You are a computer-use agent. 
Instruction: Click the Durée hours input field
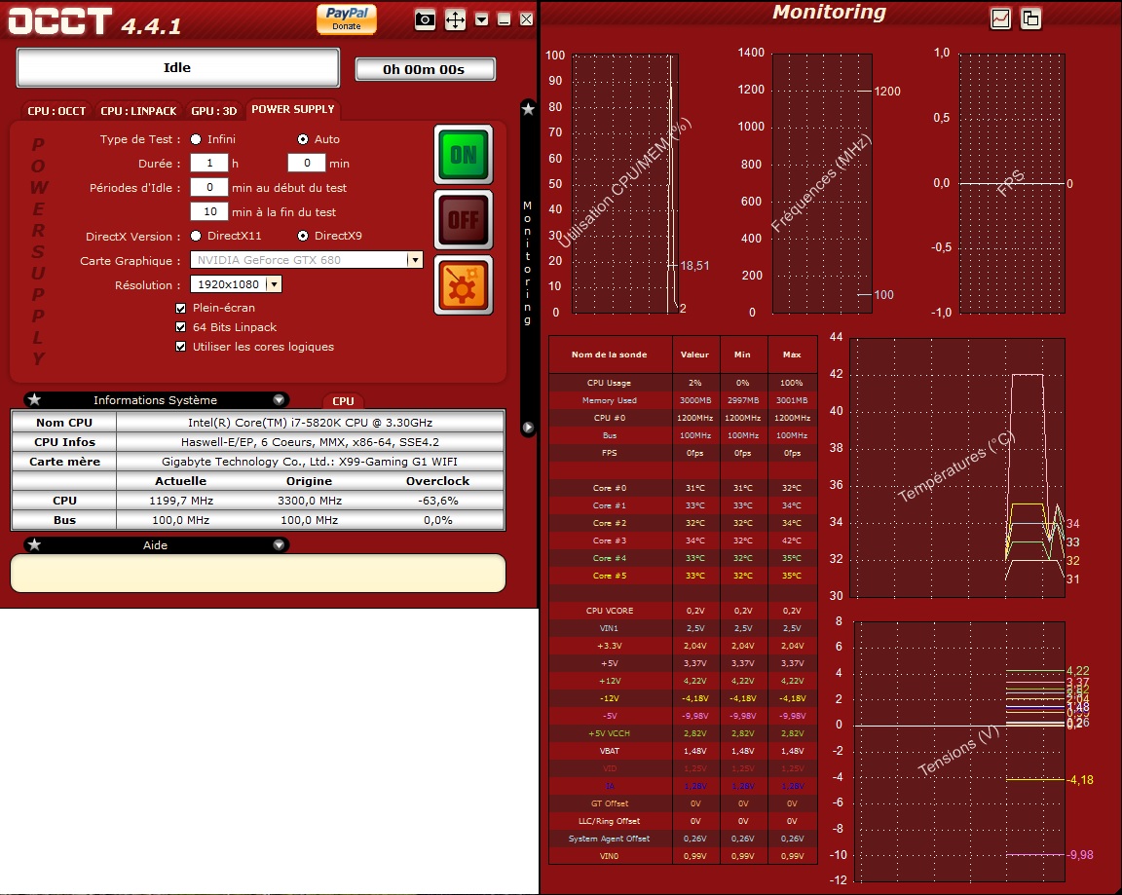[209, 163]
